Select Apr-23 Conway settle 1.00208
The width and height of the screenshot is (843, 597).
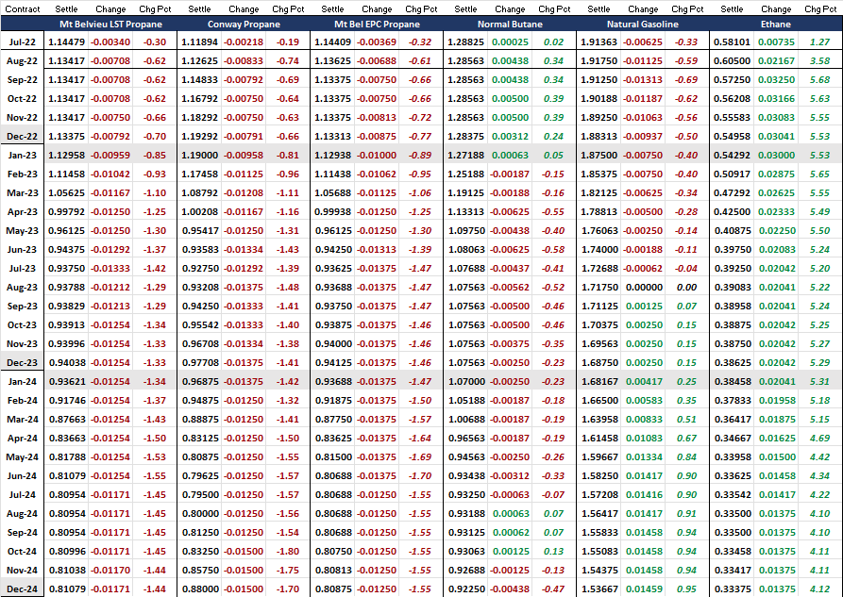click(199, 211)
